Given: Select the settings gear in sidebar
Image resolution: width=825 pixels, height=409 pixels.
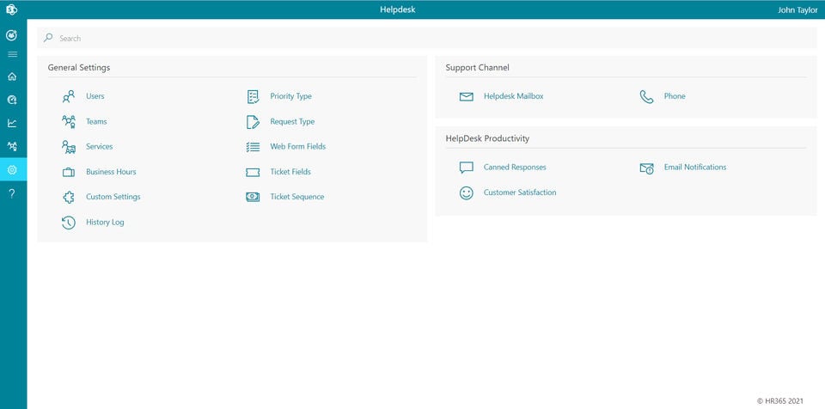Looking at the screenshot, I should (x=12, y=169).
